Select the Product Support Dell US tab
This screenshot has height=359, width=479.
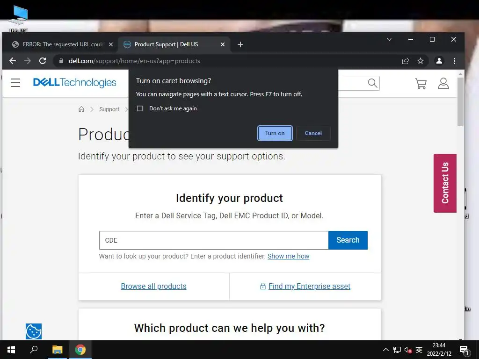[x=174, y=44]
